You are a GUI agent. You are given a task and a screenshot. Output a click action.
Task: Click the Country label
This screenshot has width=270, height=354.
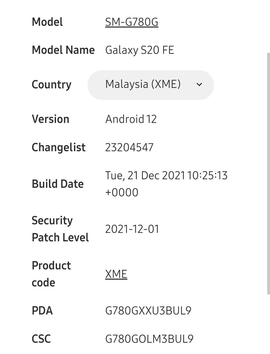click(x=51, y=85)
